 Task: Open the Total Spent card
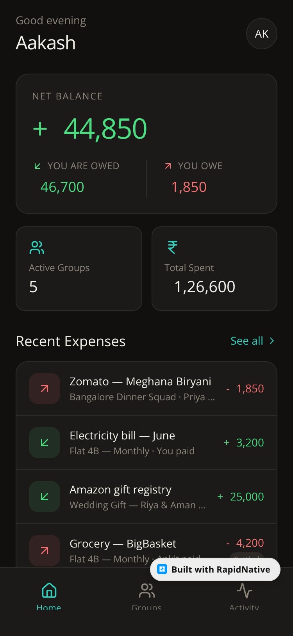tap(214, 269)
